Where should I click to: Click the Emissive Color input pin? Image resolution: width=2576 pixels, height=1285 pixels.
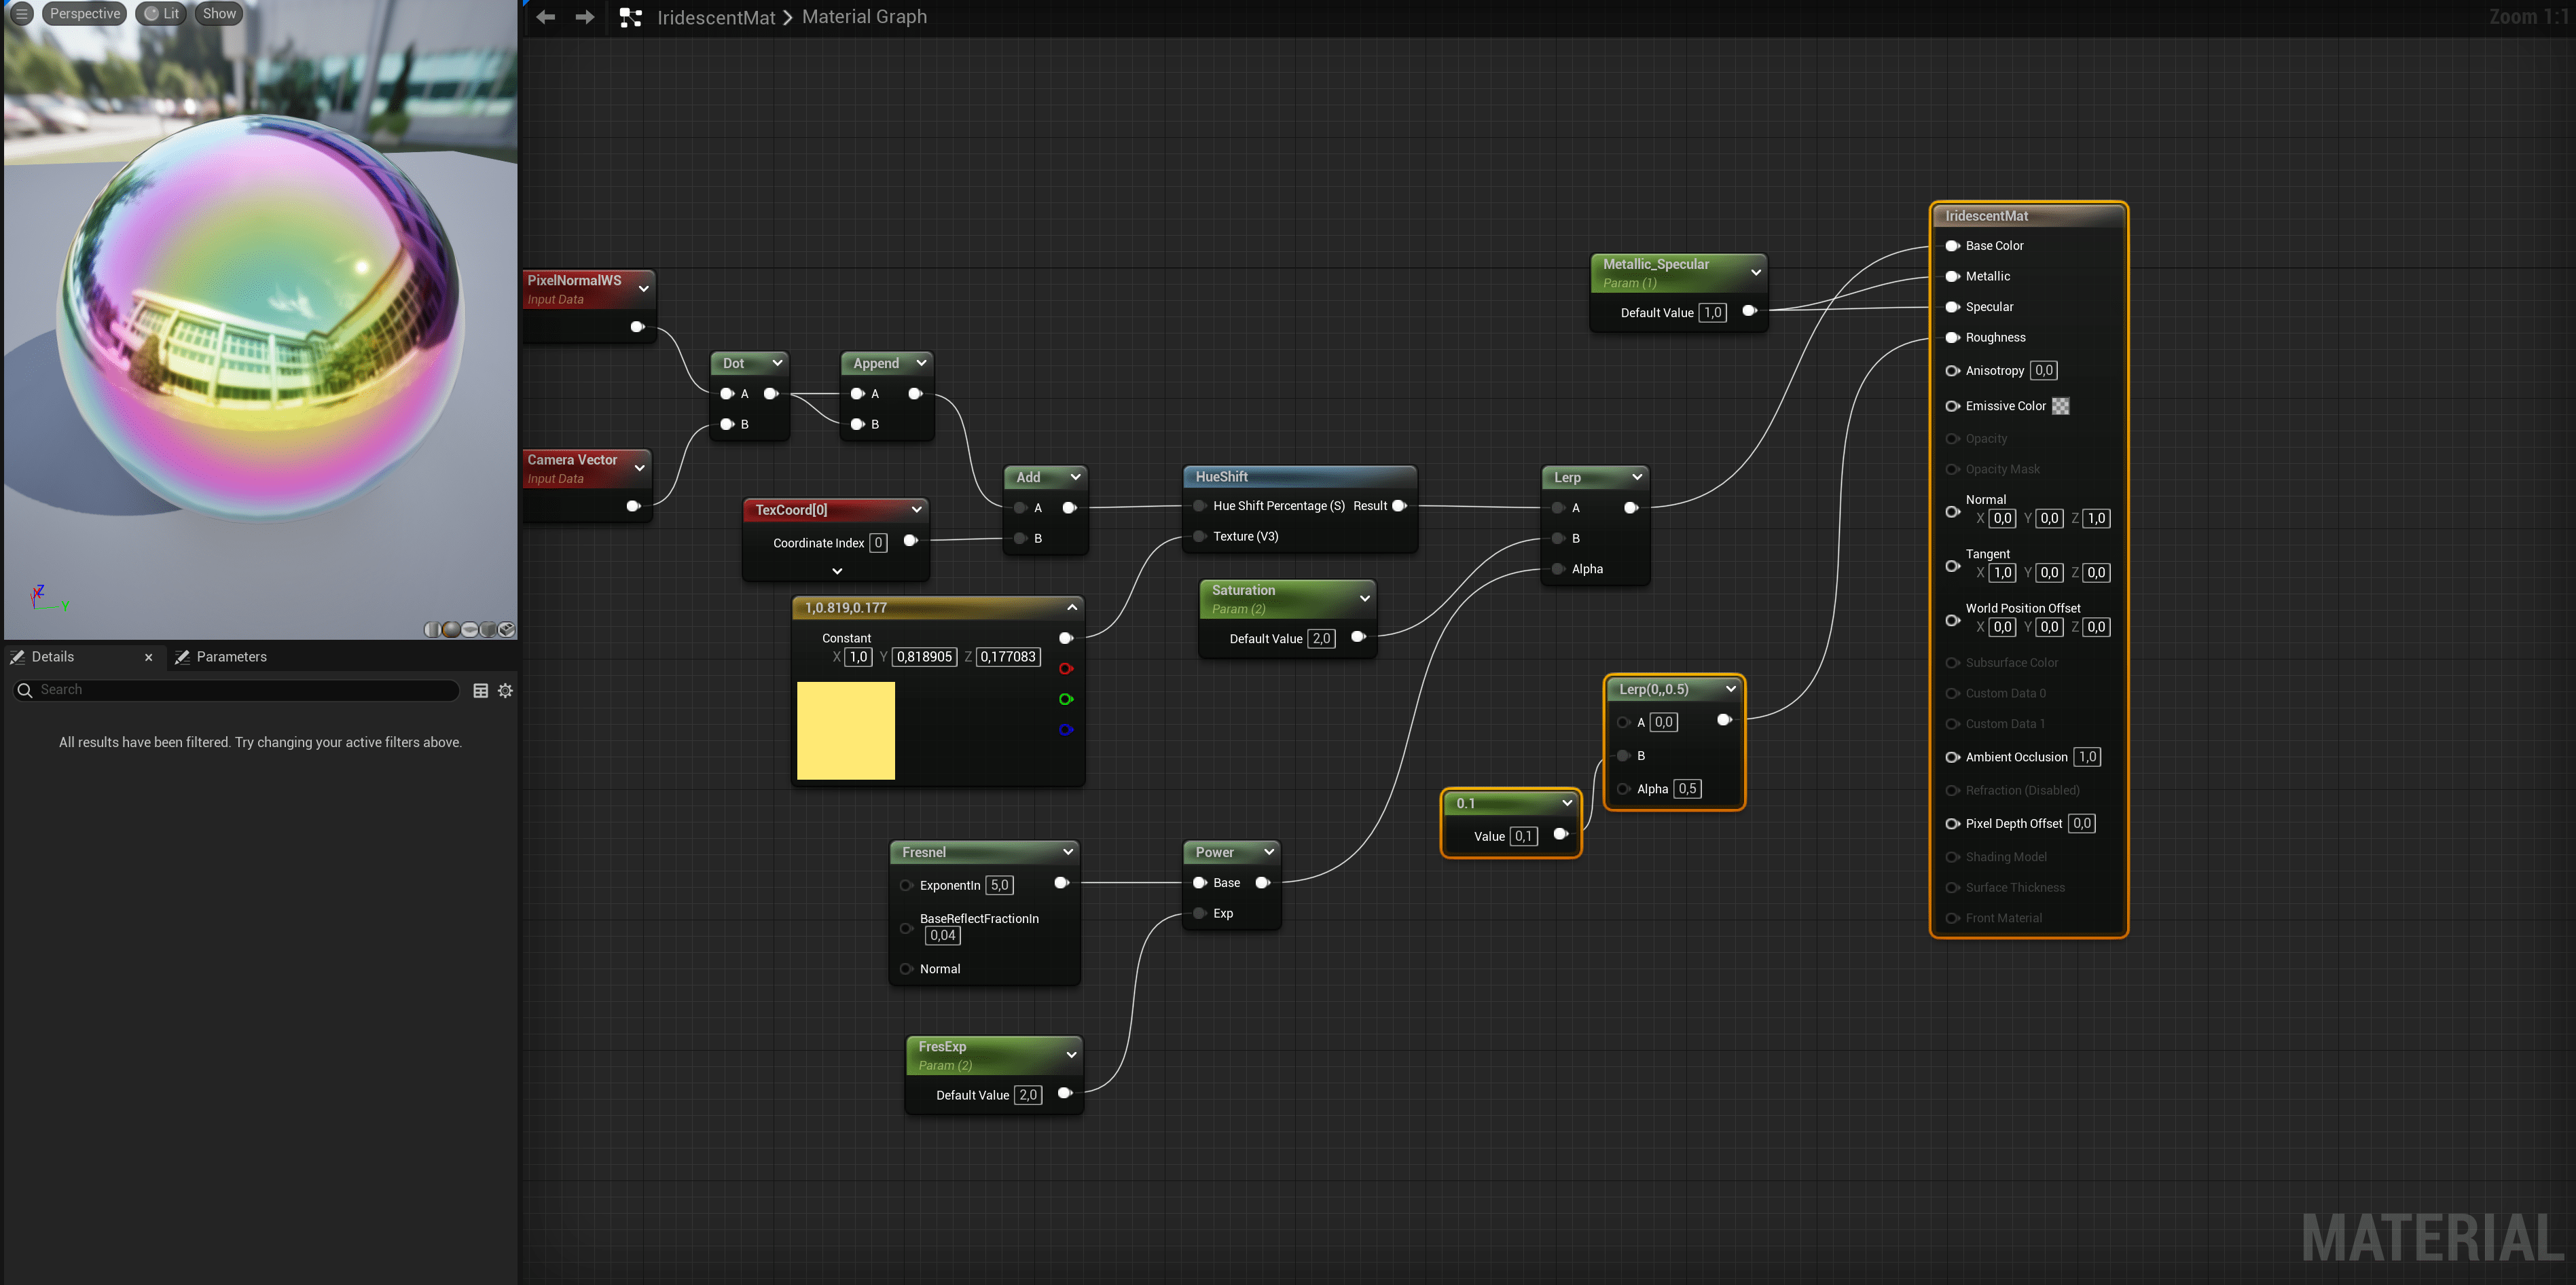coord(1952,406)
